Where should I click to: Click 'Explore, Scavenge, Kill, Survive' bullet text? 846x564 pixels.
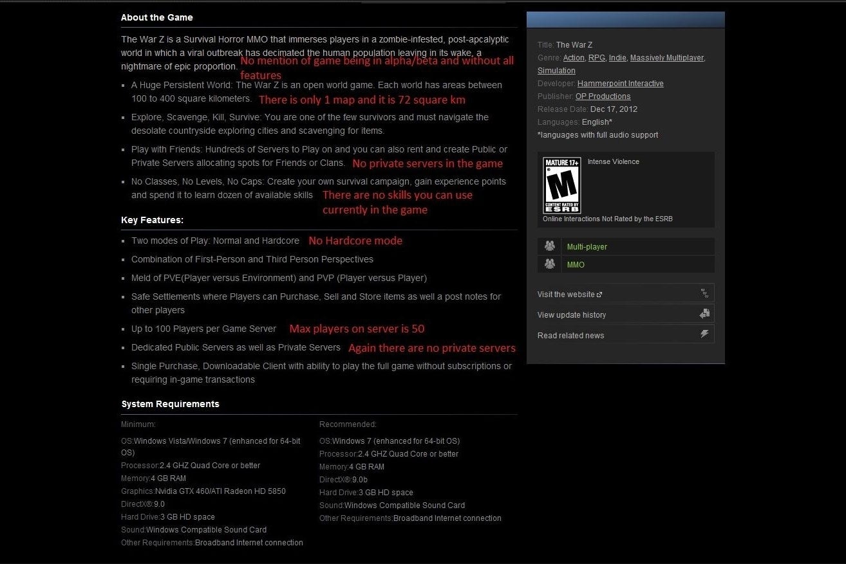[x=310, y=124]
